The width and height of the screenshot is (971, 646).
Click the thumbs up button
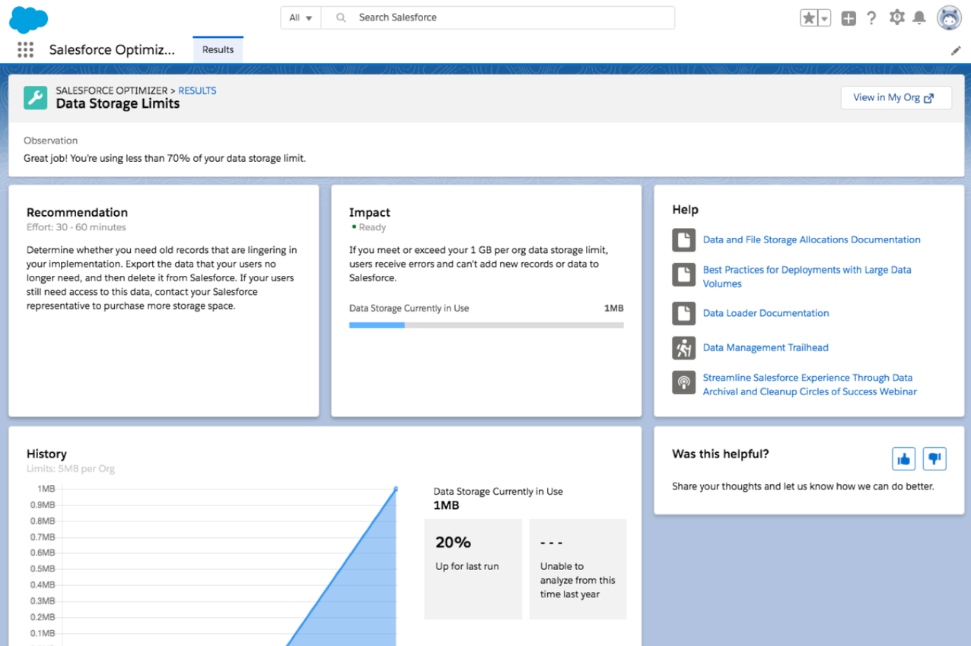[903, 459]
